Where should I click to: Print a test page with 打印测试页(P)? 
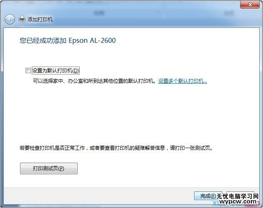point(49,168)
